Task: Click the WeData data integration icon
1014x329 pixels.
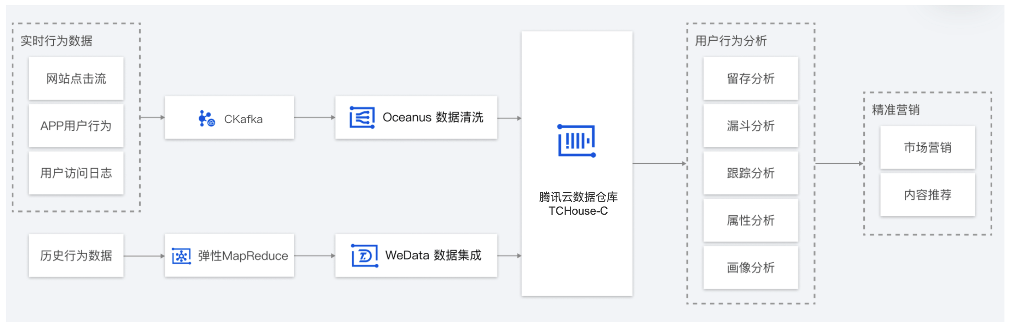Action: click(x=364, y=255)
